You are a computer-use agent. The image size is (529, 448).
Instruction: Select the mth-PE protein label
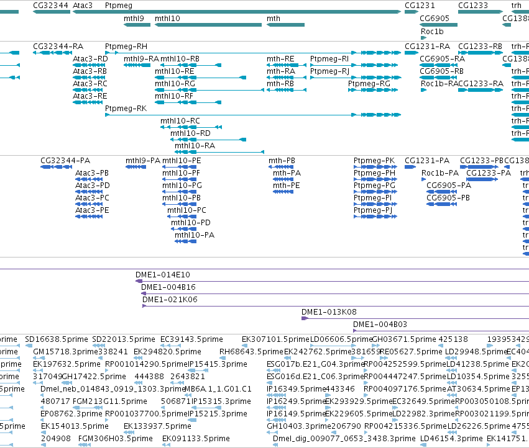click(x=287, y=186)
